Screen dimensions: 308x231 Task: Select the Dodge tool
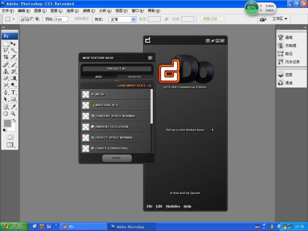click(13, 84)
